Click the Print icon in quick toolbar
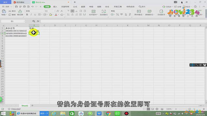The width and height of the screenshot is (207, 116). tap(24, 7)
